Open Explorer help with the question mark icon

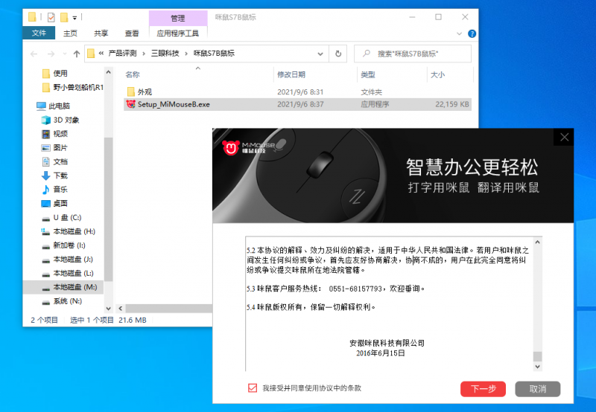472,33
